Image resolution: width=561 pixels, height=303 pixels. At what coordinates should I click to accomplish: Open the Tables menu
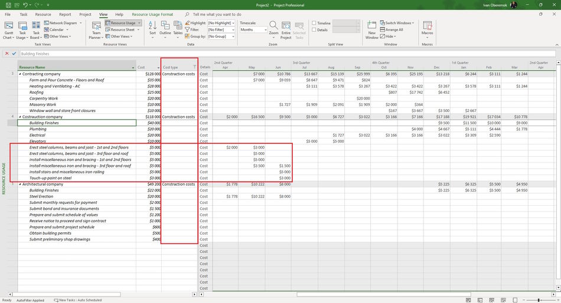click(178, 30)
